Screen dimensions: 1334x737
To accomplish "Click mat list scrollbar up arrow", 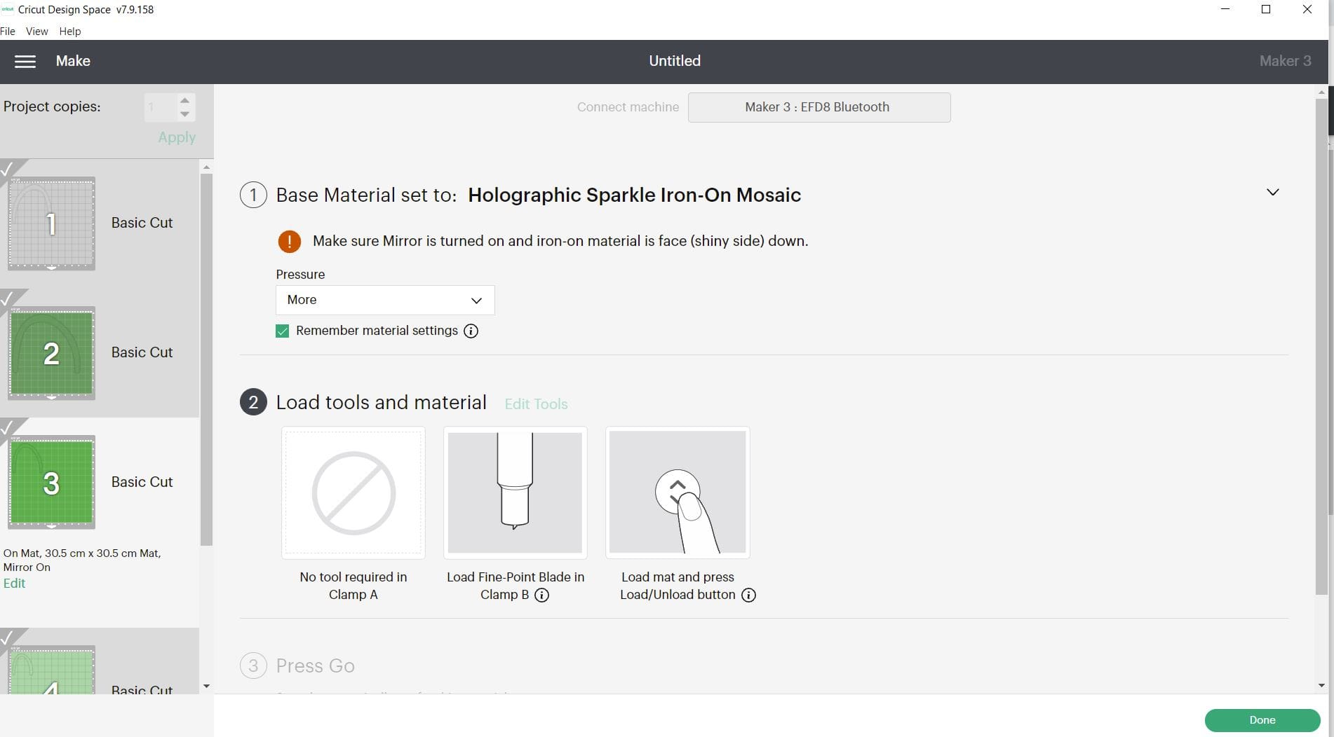I will click(x=206, y=167).
